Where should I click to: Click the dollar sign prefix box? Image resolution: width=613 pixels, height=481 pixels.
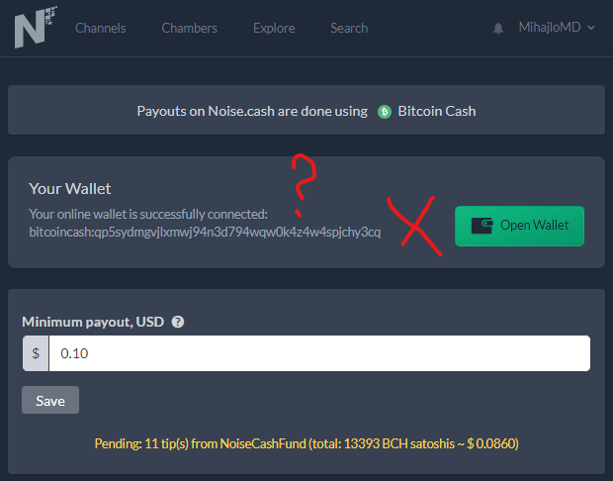coord(36,353)
